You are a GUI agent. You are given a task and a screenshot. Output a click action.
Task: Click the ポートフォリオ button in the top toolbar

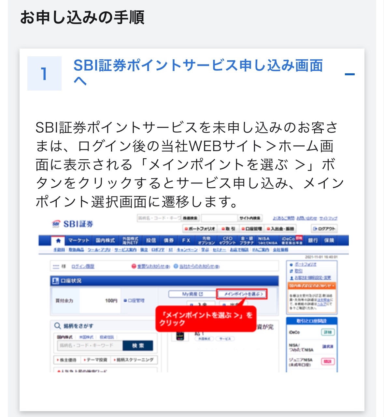[200, 229]
